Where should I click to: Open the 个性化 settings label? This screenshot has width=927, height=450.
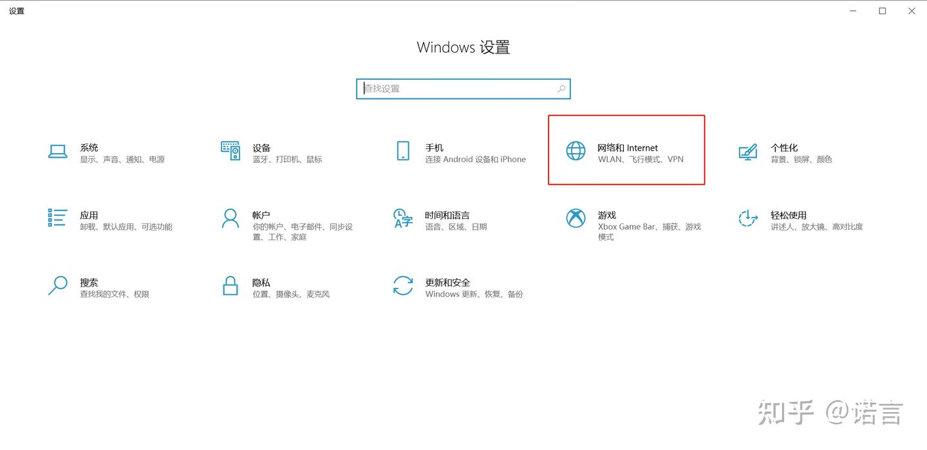coord(784,148)
